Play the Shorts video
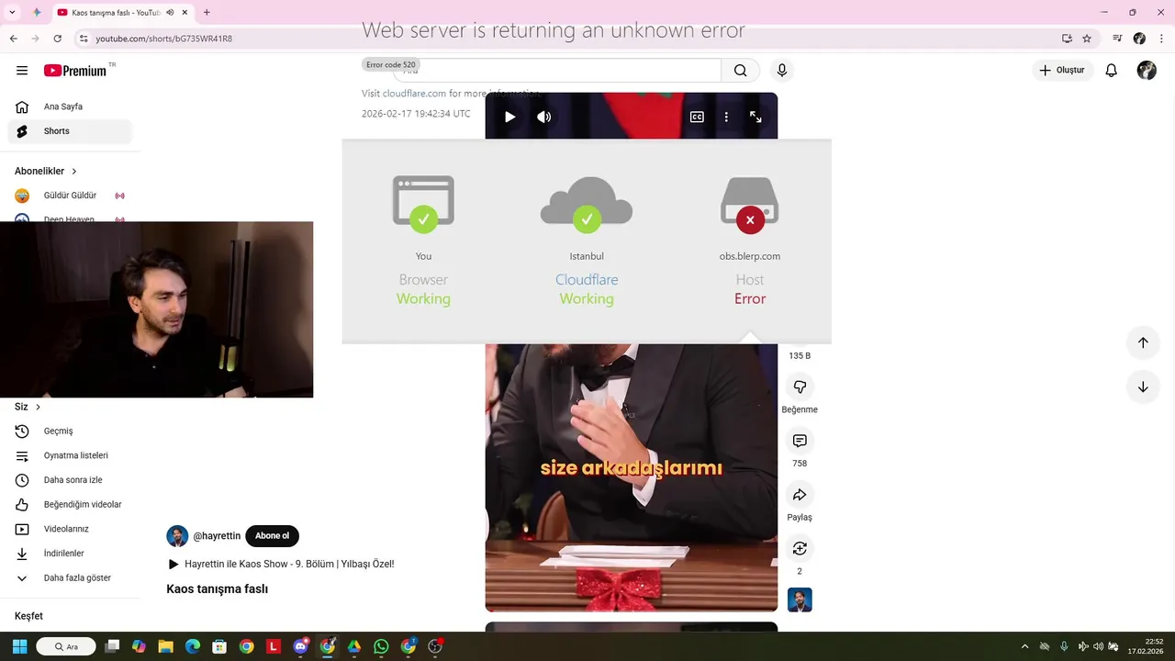 tap(510, 117)
